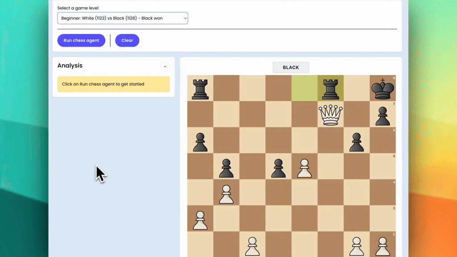Click the Clear button
Image resolution: width=457 pixels, height=257 pixels.
point(127,40)
